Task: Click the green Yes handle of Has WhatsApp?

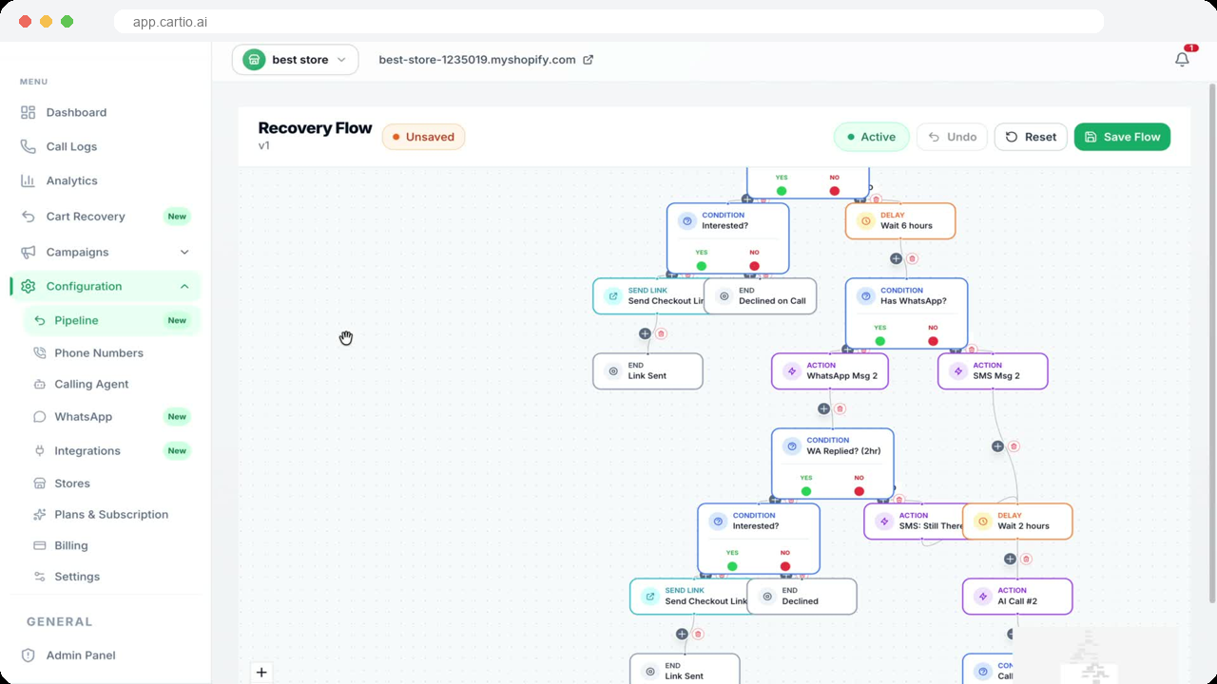Action: [x=880, y=341]
